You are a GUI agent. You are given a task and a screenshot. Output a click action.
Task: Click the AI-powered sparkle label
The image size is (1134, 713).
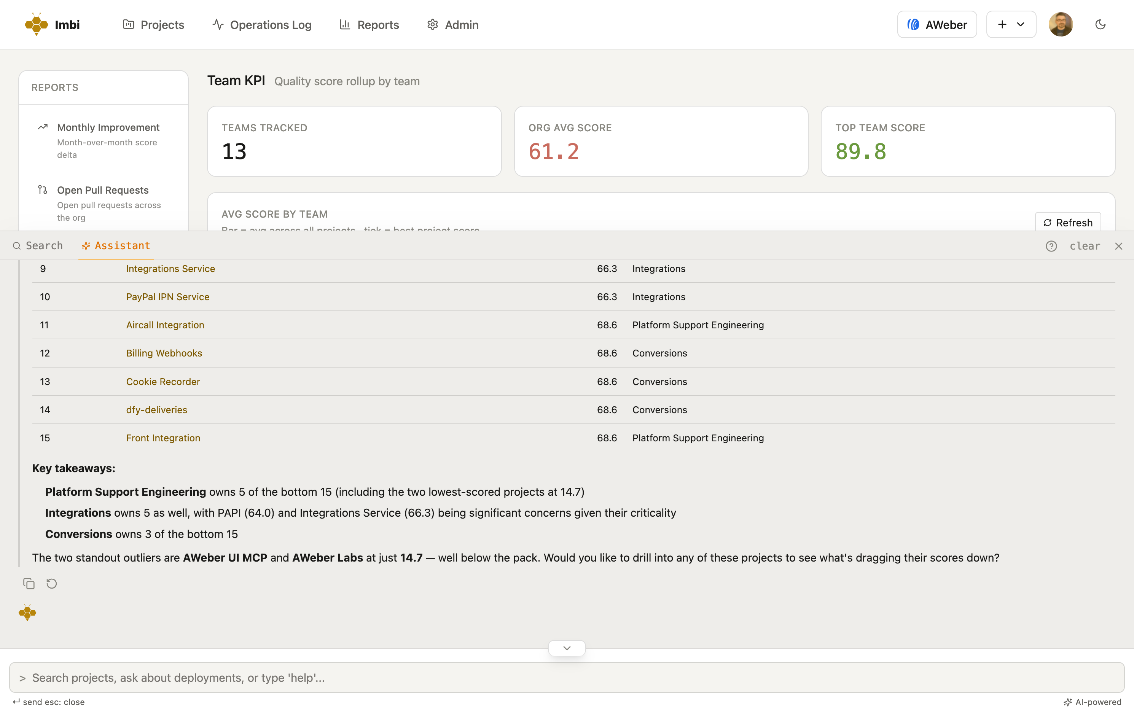point(1093,702)
